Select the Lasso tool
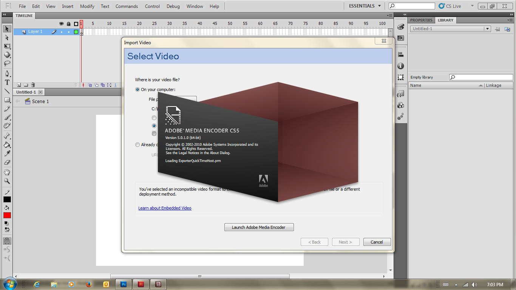 [7, 63]
